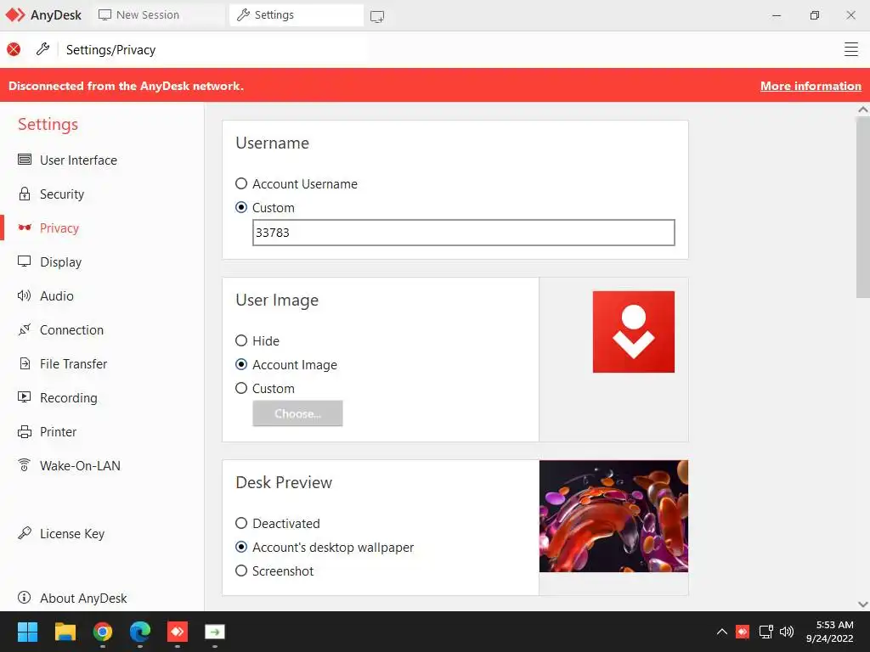Show hidden system tray icons
The image size is (870, 652).
(x=722, y=632)
